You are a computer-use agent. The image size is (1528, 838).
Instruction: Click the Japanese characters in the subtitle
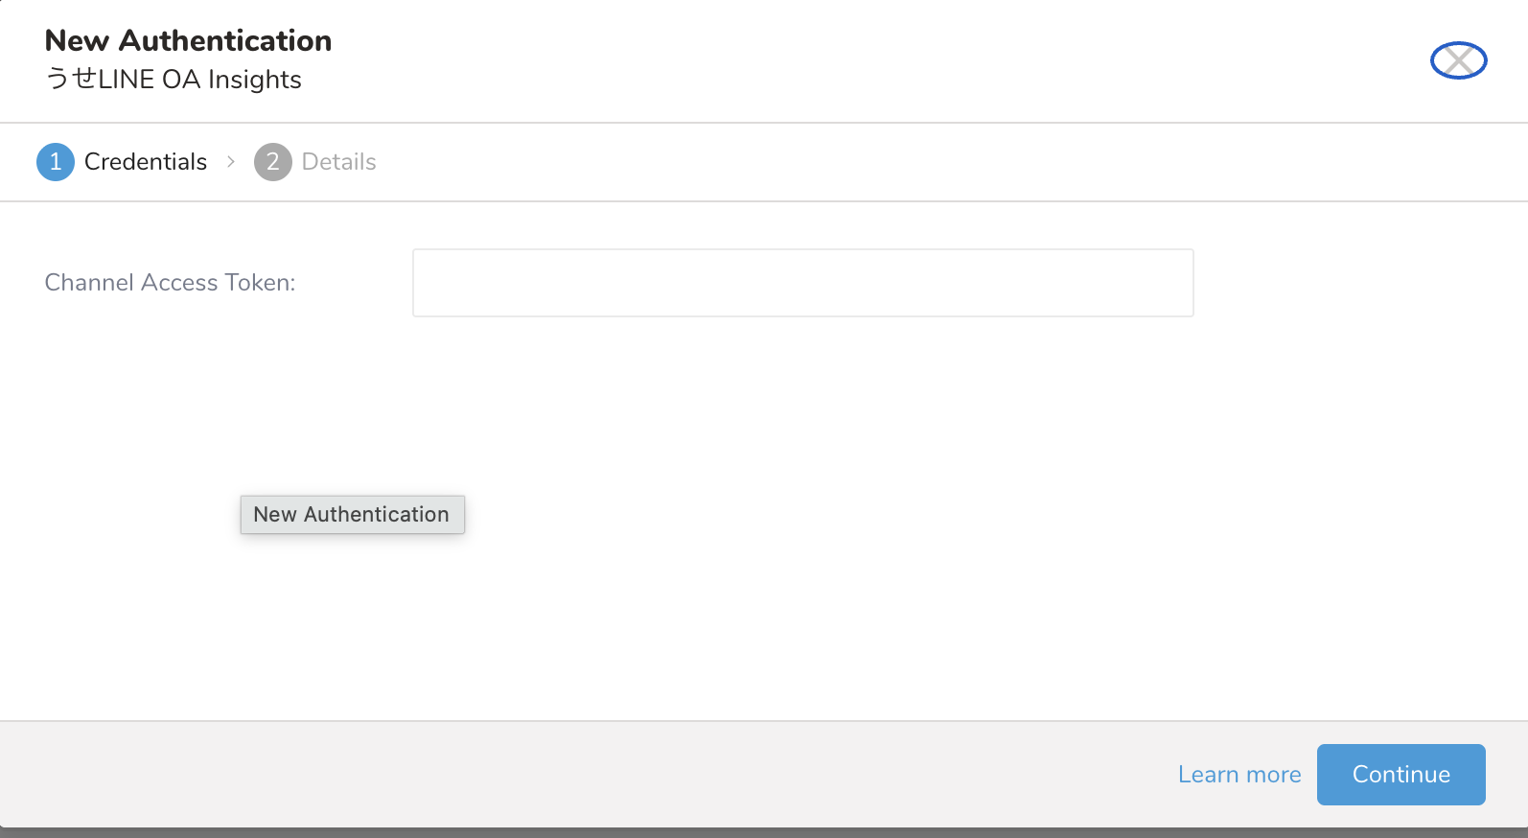pos(71,80)
